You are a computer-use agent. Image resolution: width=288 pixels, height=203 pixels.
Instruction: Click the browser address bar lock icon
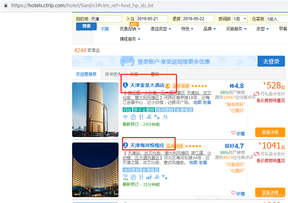tap(6, 5)
